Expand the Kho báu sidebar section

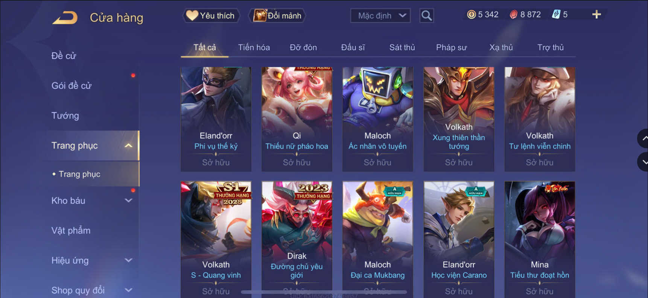click(x=128, y=201)
